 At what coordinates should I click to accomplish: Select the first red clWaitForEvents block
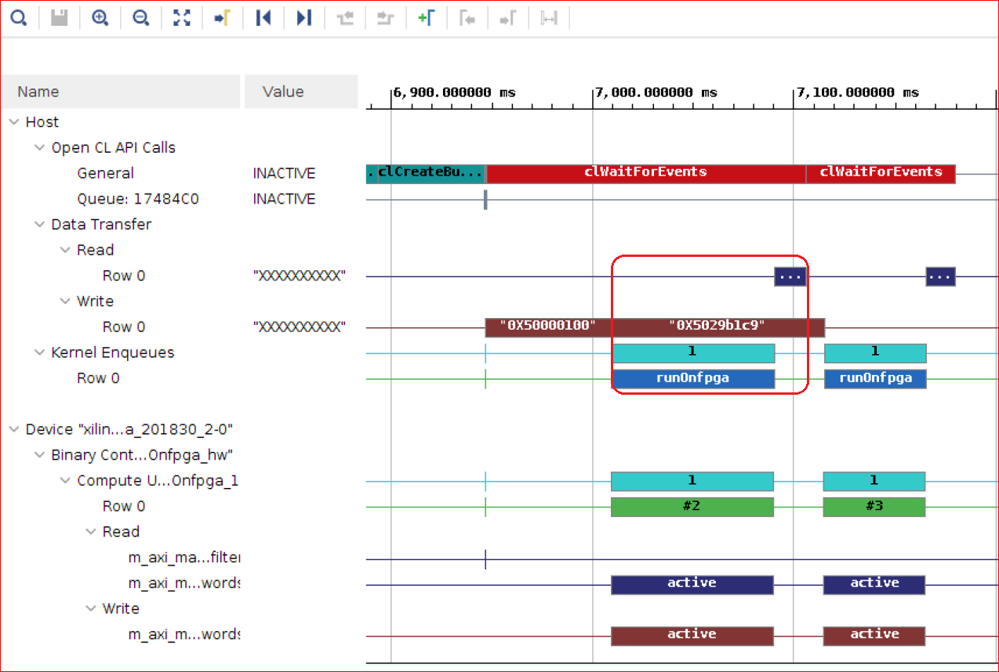coord(645,173)
